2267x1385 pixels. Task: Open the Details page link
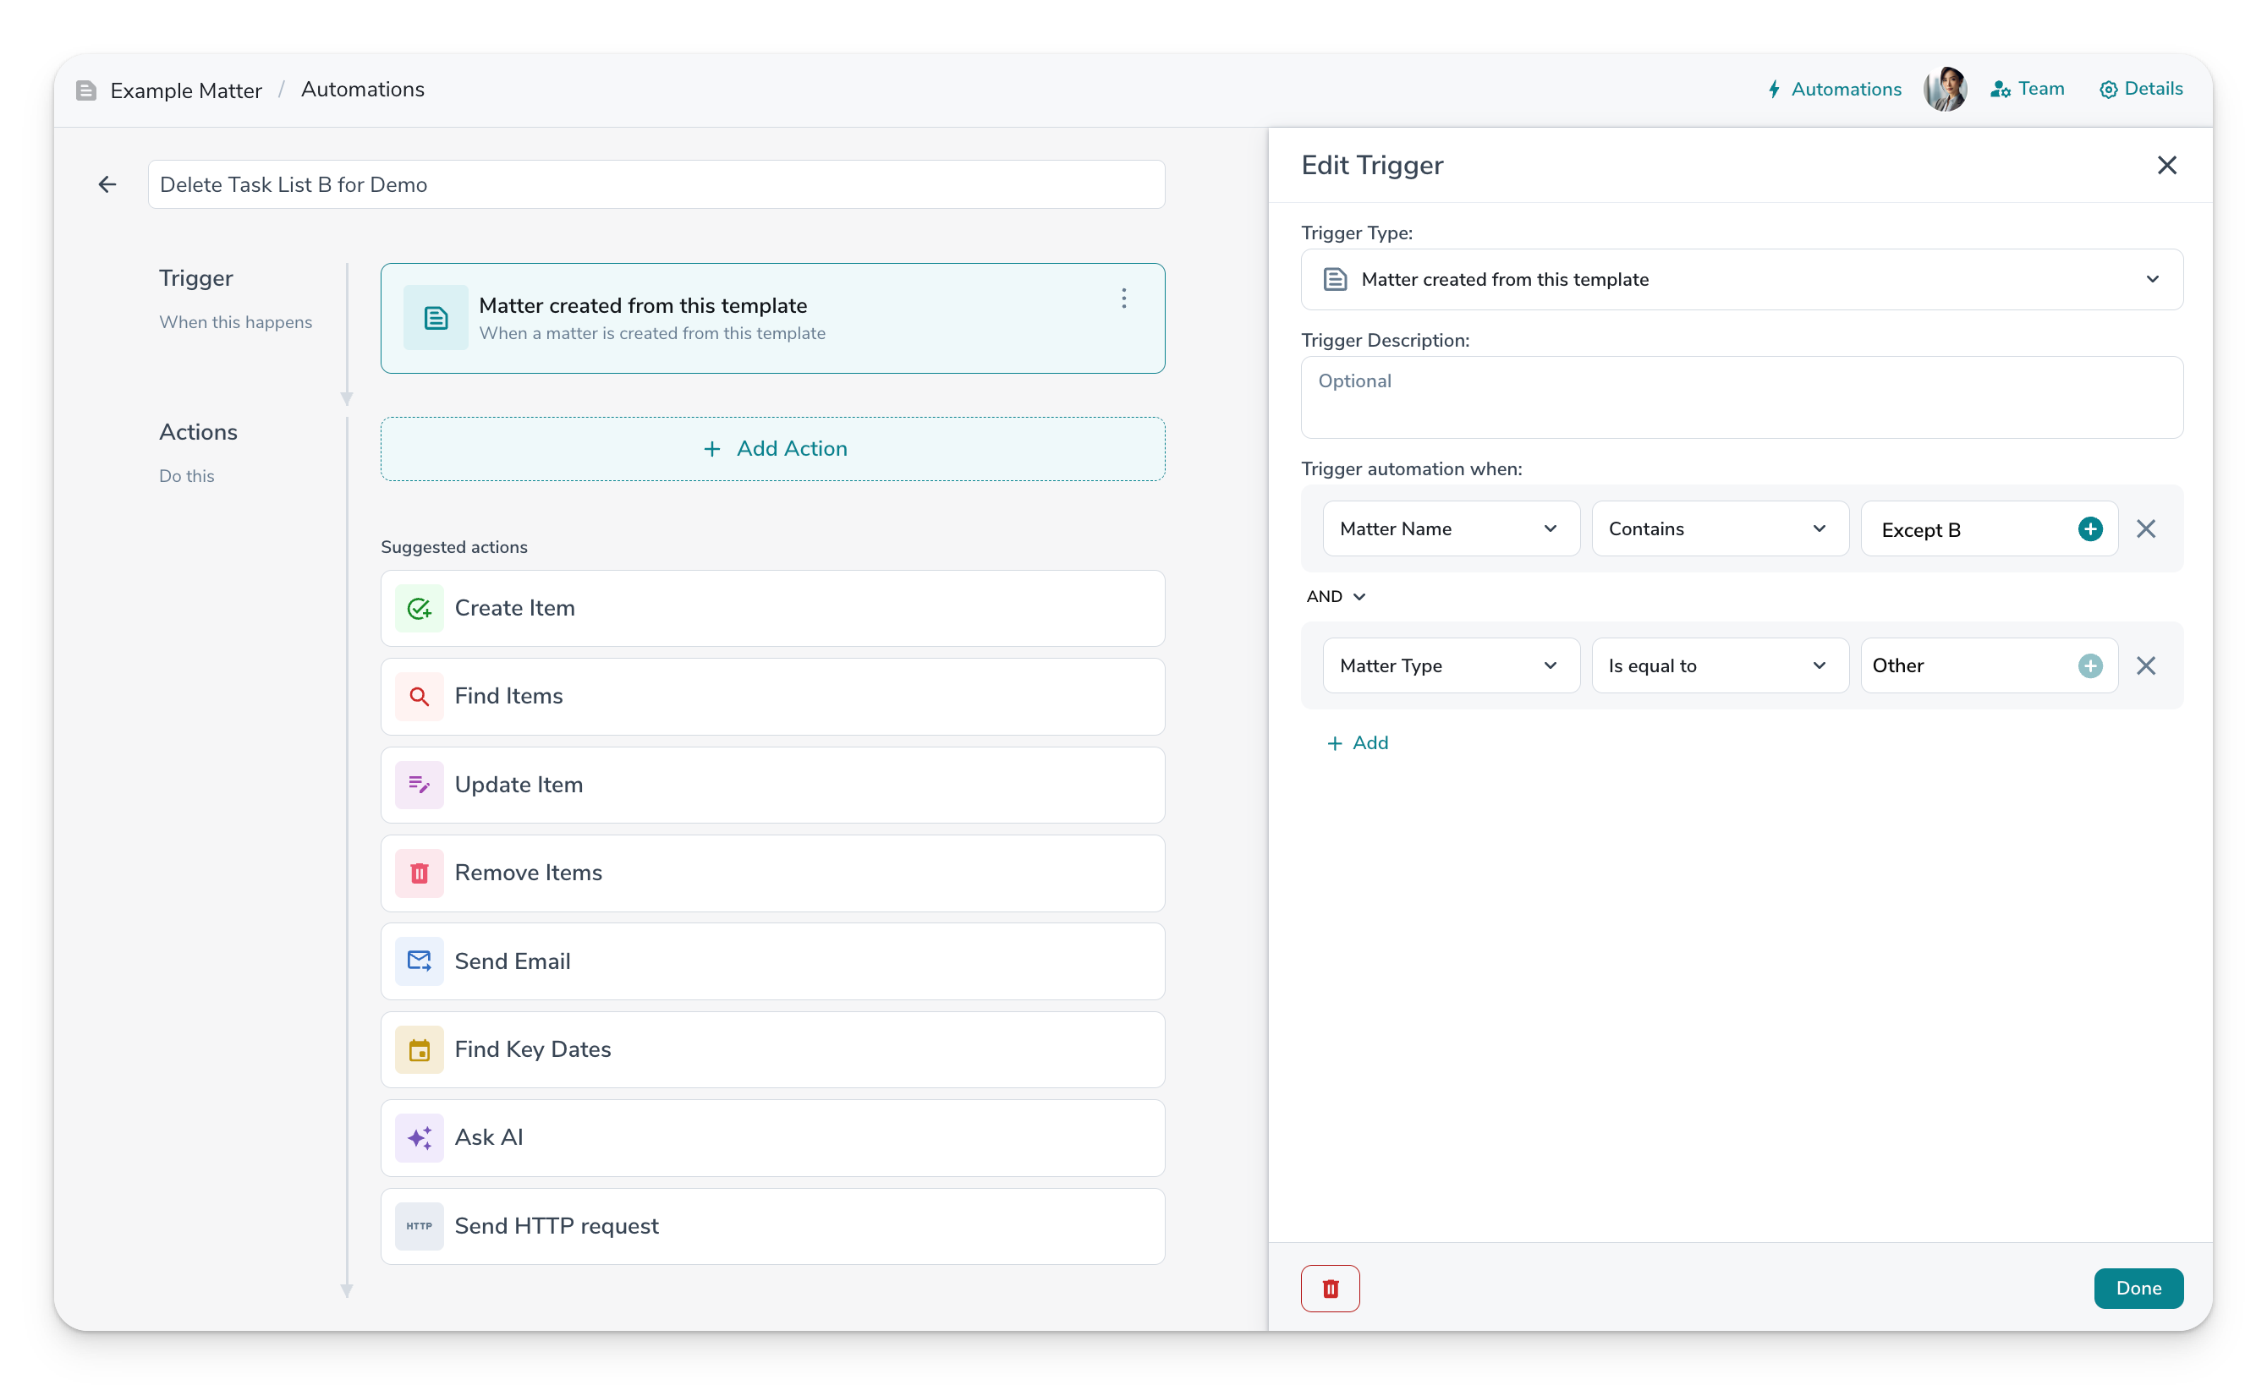2141,90
